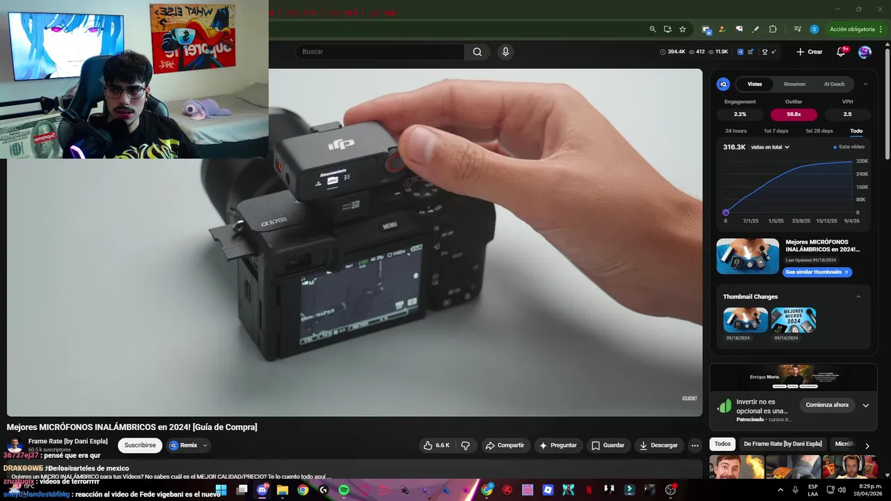Screen dimensions: 891x501
Task: Click the IQ logo in analytics panel
Action: [x=723, y=84]
